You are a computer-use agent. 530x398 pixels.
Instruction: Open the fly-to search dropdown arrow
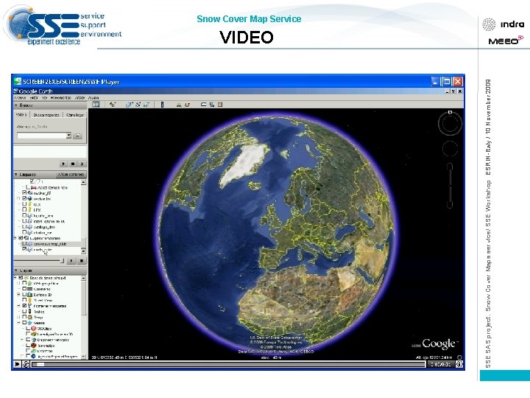click(69, 136)
